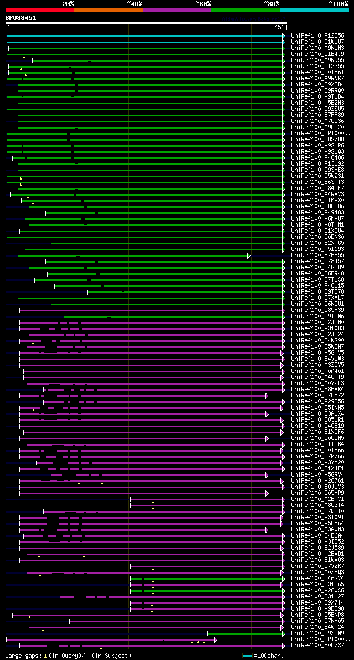This screenshot has width=354, height=660.
Task: Click the UniRef100_A2BVD1 label
Action: (317, 554)
